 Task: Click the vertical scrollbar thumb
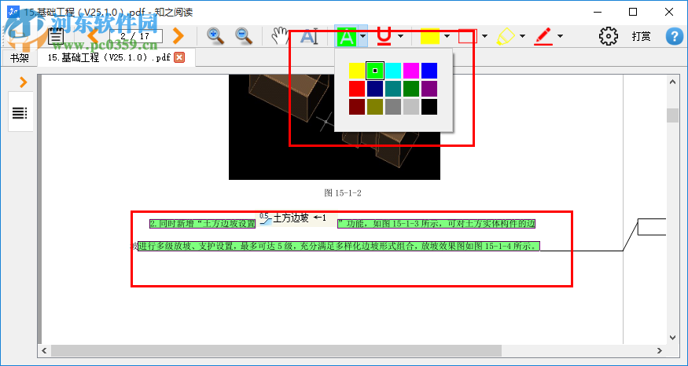[672, 115]
